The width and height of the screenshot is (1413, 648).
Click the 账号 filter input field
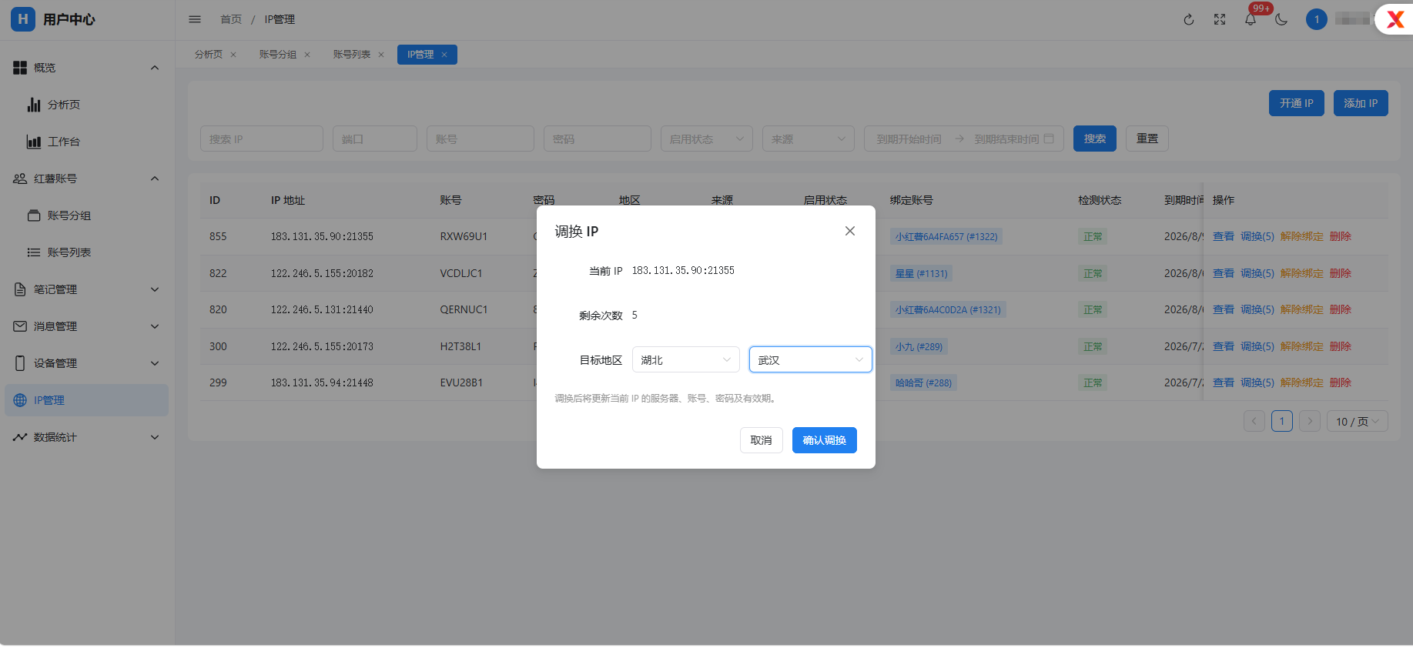[x=480, y=139]
